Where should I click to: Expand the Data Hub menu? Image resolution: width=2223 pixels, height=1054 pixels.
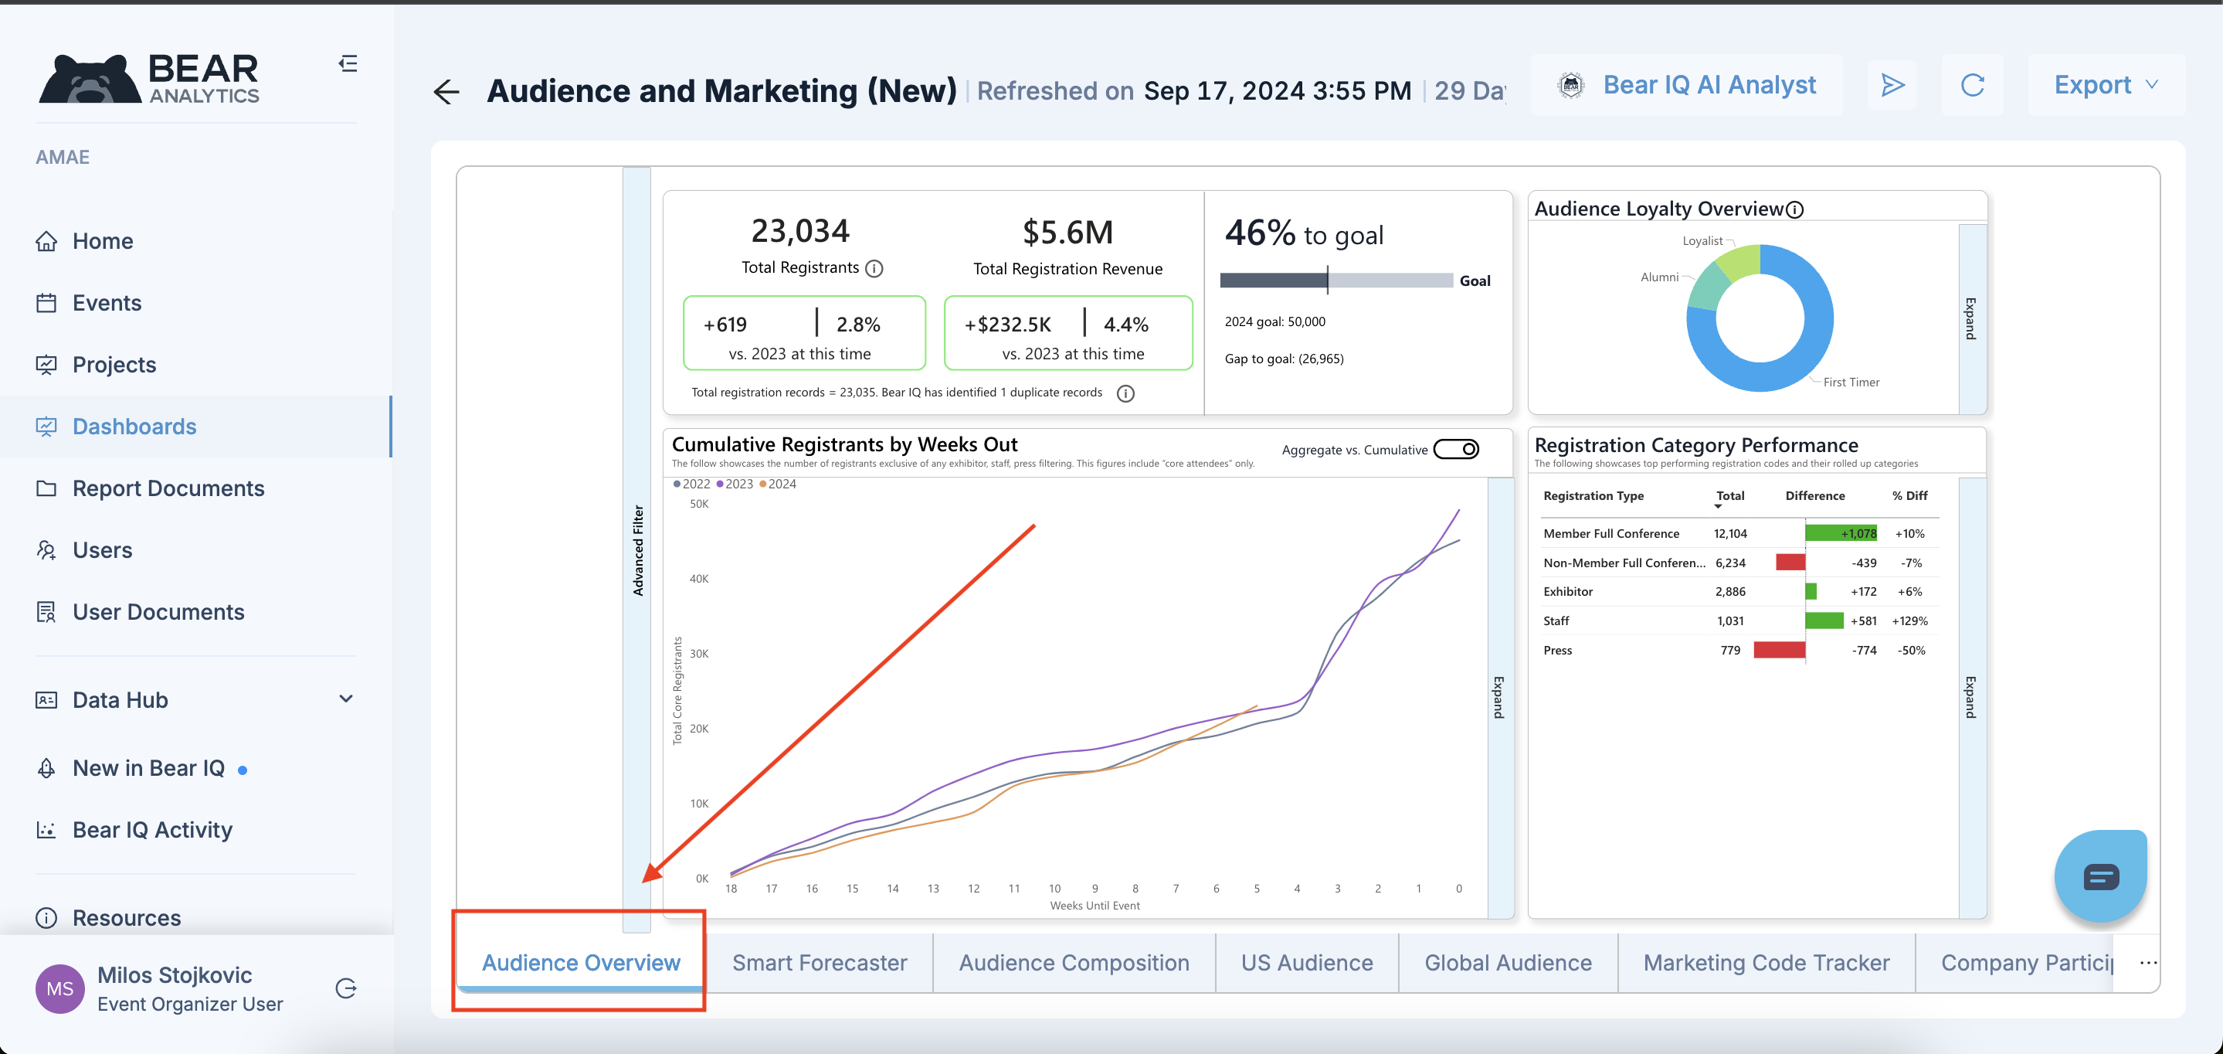tap(346, 699)
